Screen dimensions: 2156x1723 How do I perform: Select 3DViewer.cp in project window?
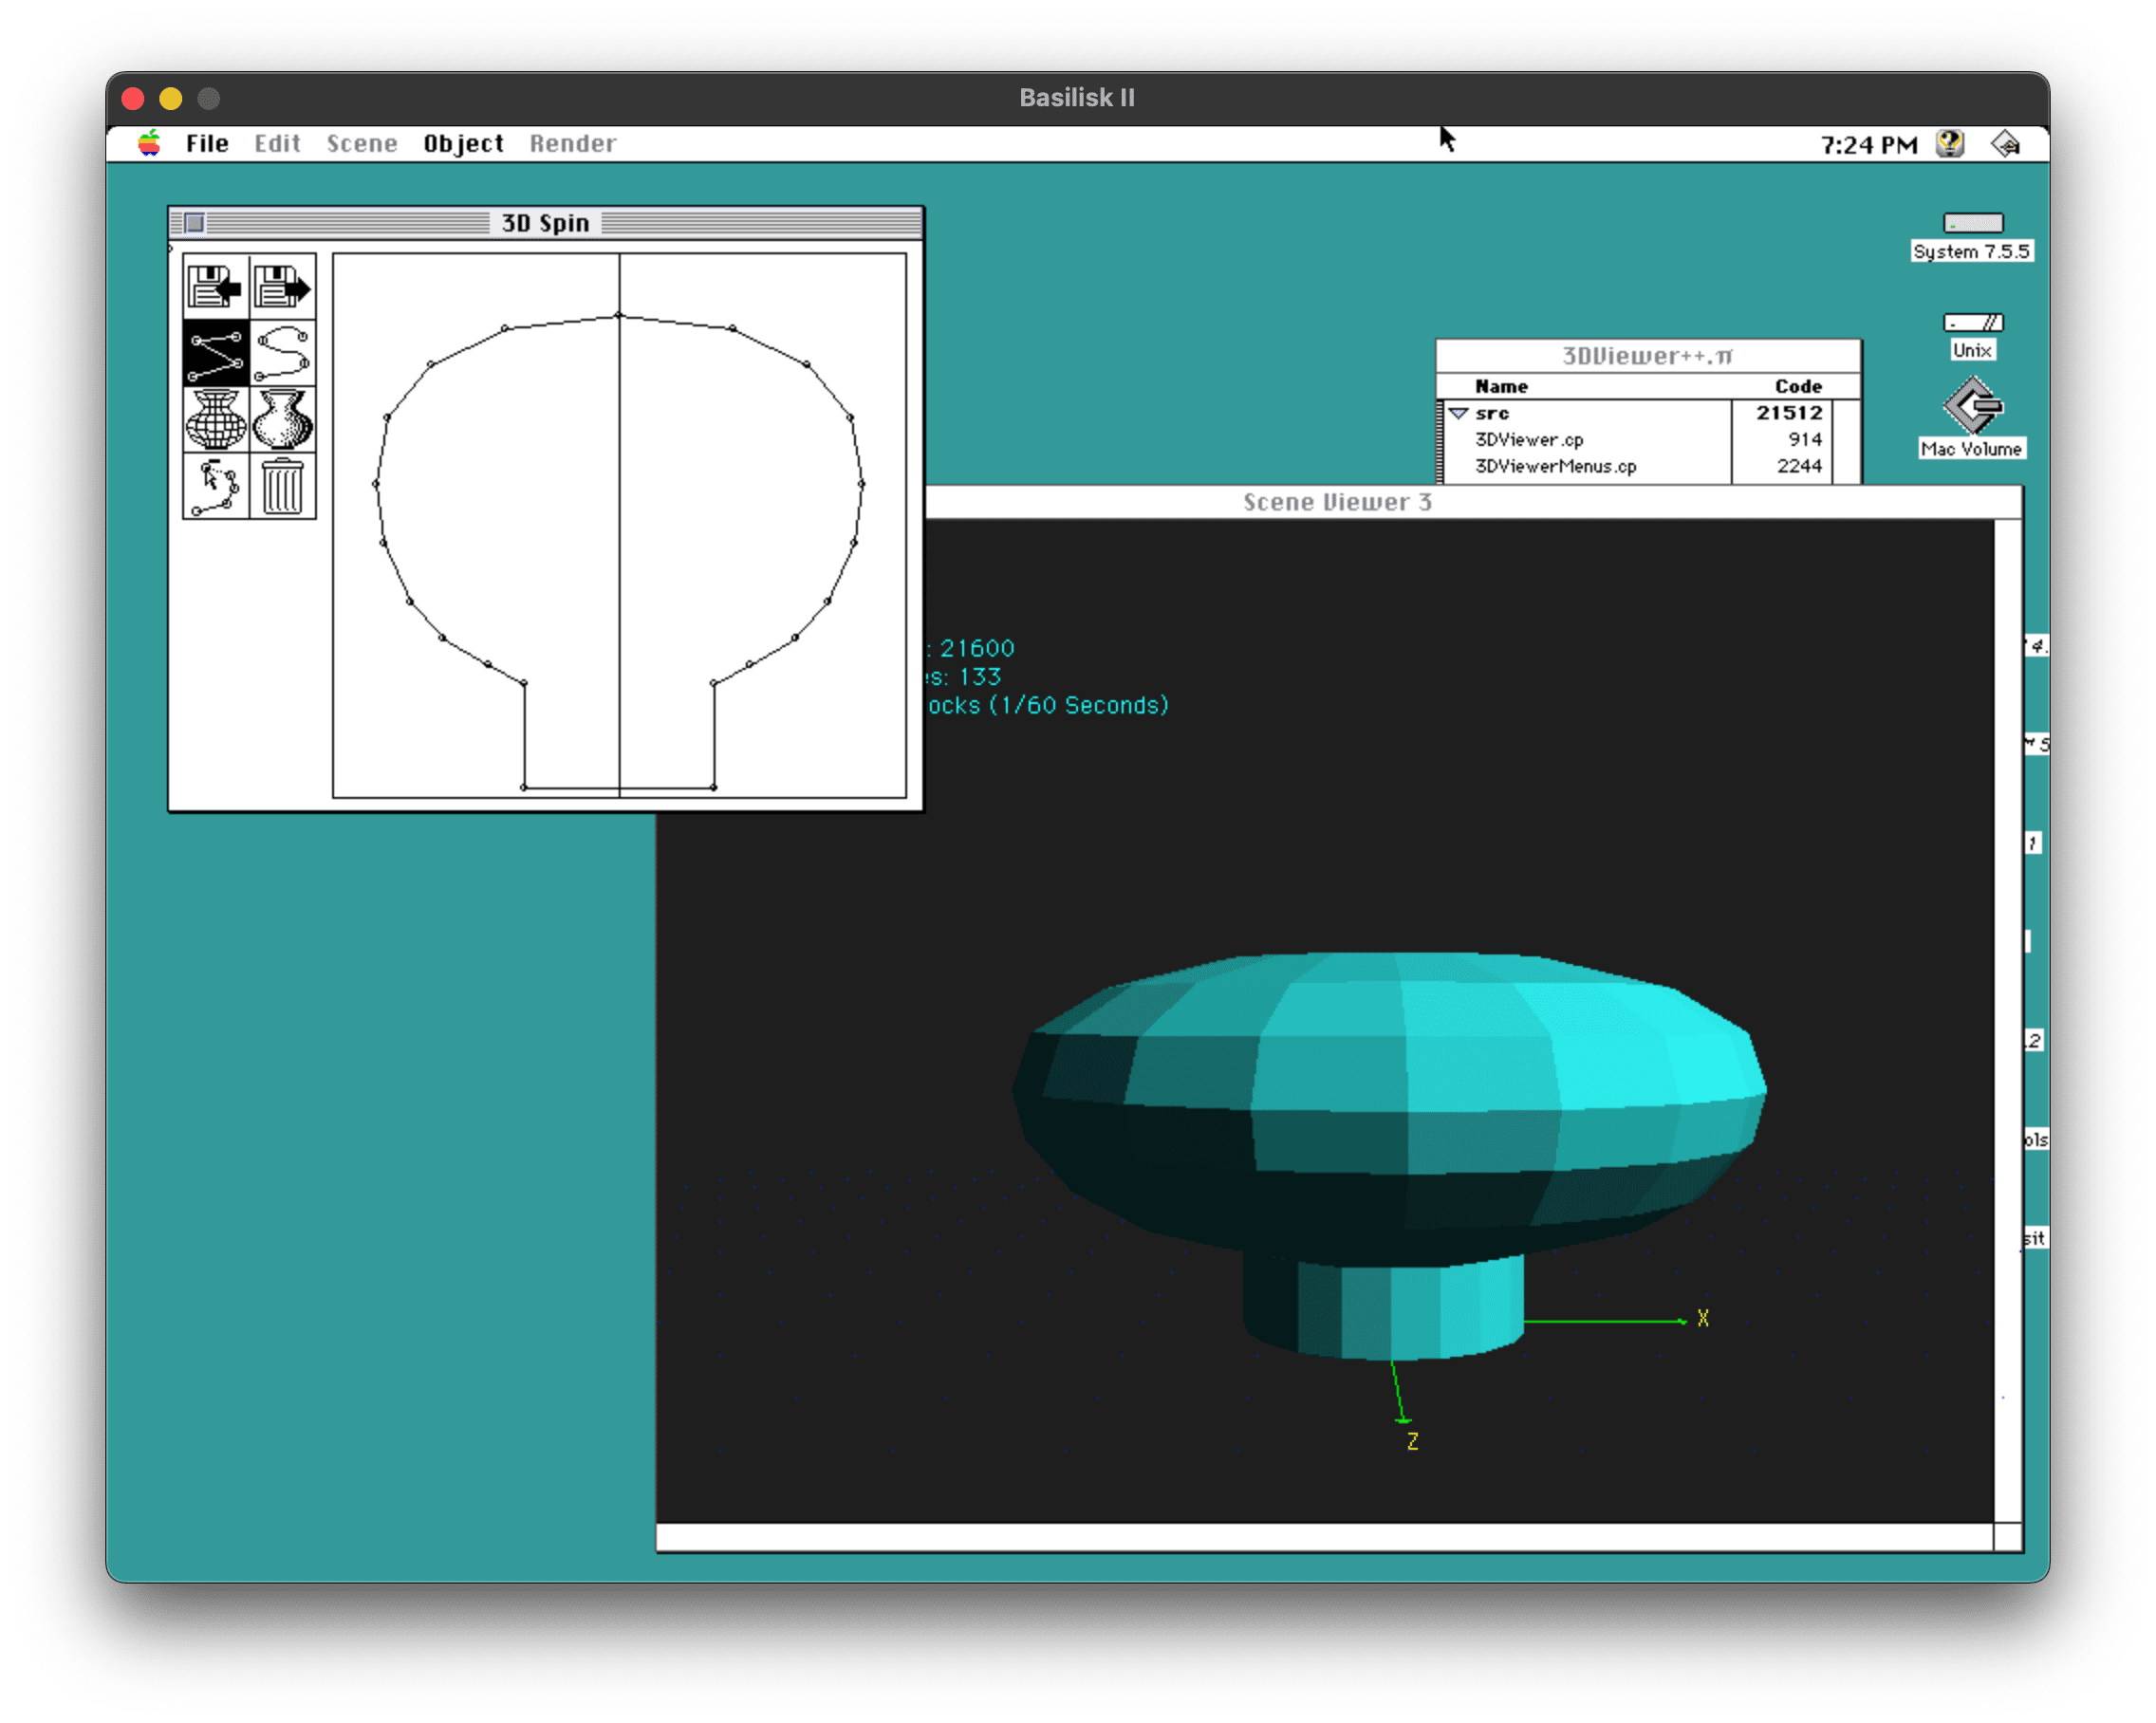point(1529,440)
